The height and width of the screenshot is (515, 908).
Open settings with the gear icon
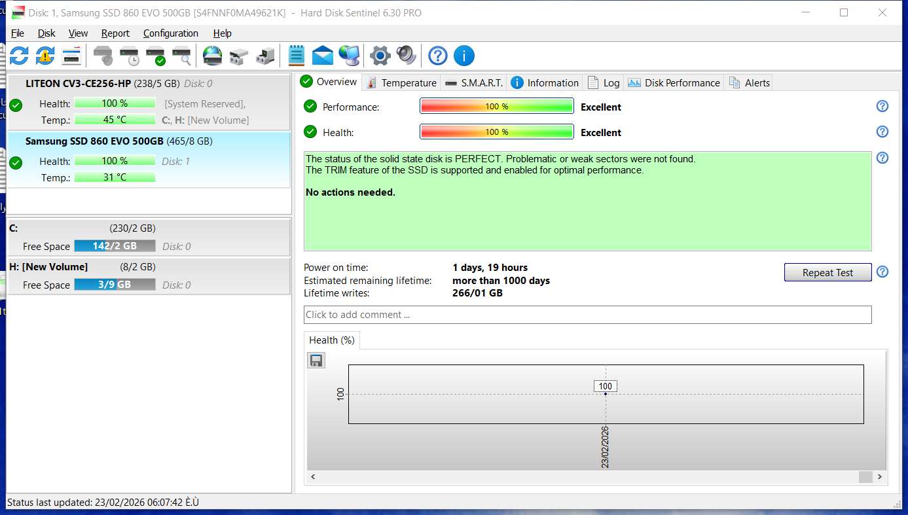click(380, 56)
